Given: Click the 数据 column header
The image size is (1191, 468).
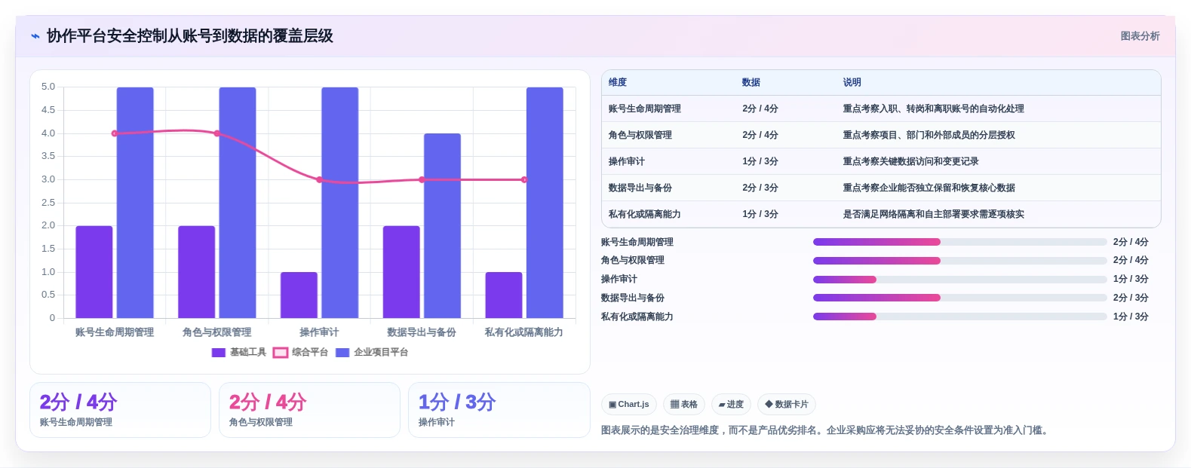Looking at the screenshot, I should 751,83.
